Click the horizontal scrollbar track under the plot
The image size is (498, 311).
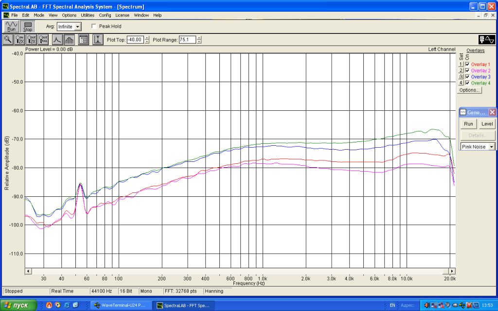click(240, 271)
